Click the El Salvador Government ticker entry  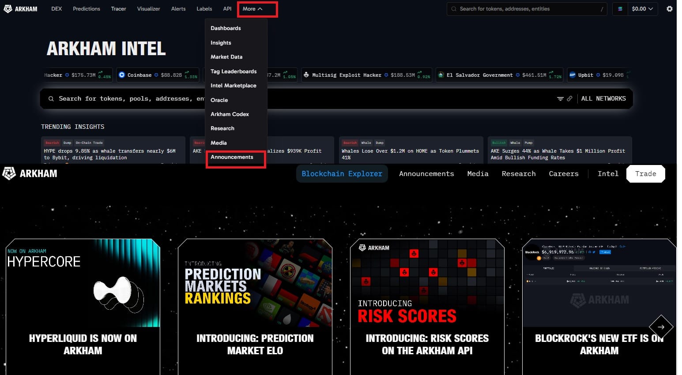coord(500,75)
